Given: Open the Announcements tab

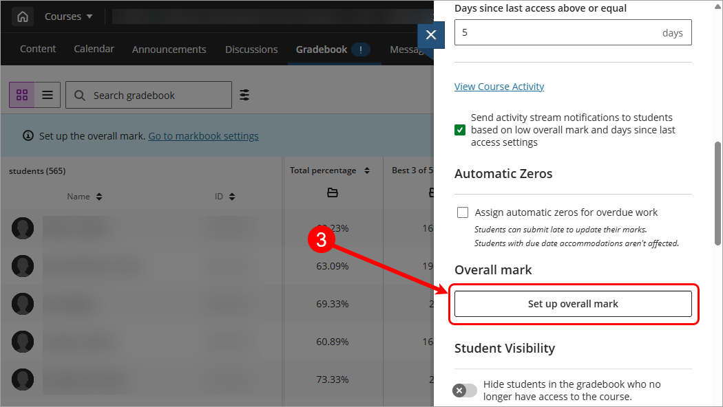Looking at the screenshot, I should (169, 49).
